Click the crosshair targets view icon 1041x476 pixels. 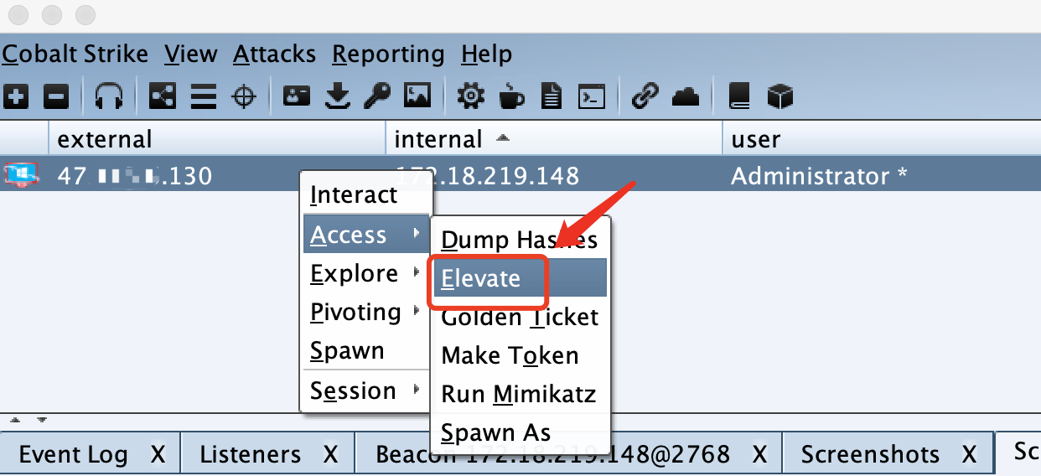pyautogui.click(x=243, y=96)
